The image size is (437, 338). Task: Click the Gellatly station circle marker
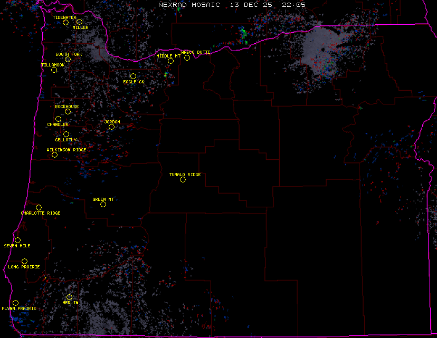pos(66,134)
